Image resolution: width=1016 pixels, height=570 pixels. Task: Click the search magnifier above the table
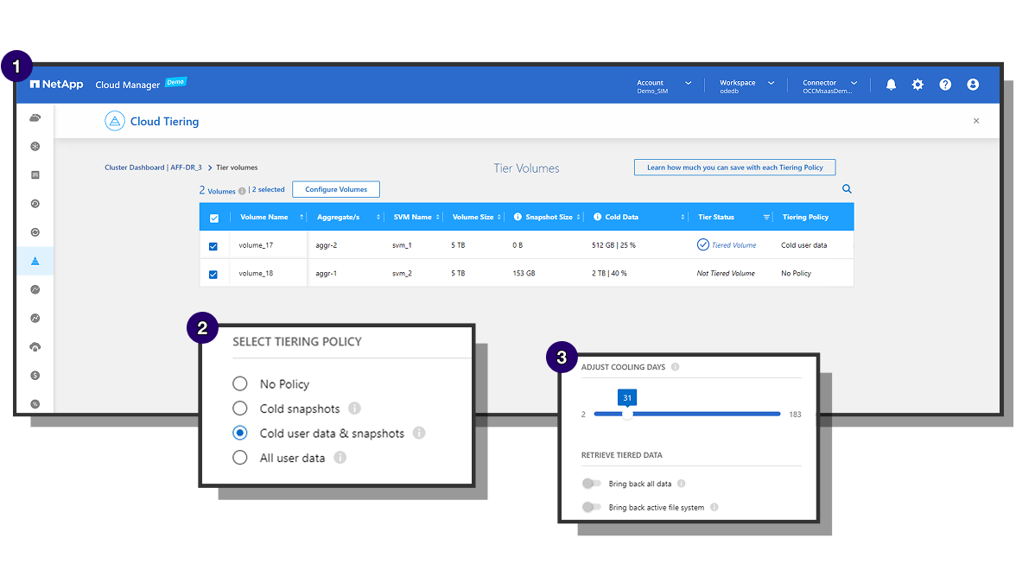847,189
